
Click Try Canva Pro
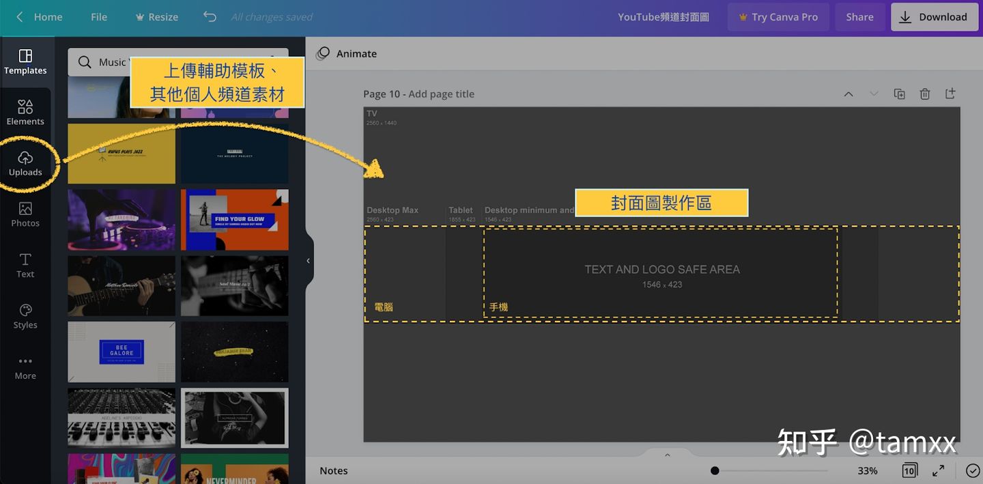pyautogui.click(x=778, y=17)
